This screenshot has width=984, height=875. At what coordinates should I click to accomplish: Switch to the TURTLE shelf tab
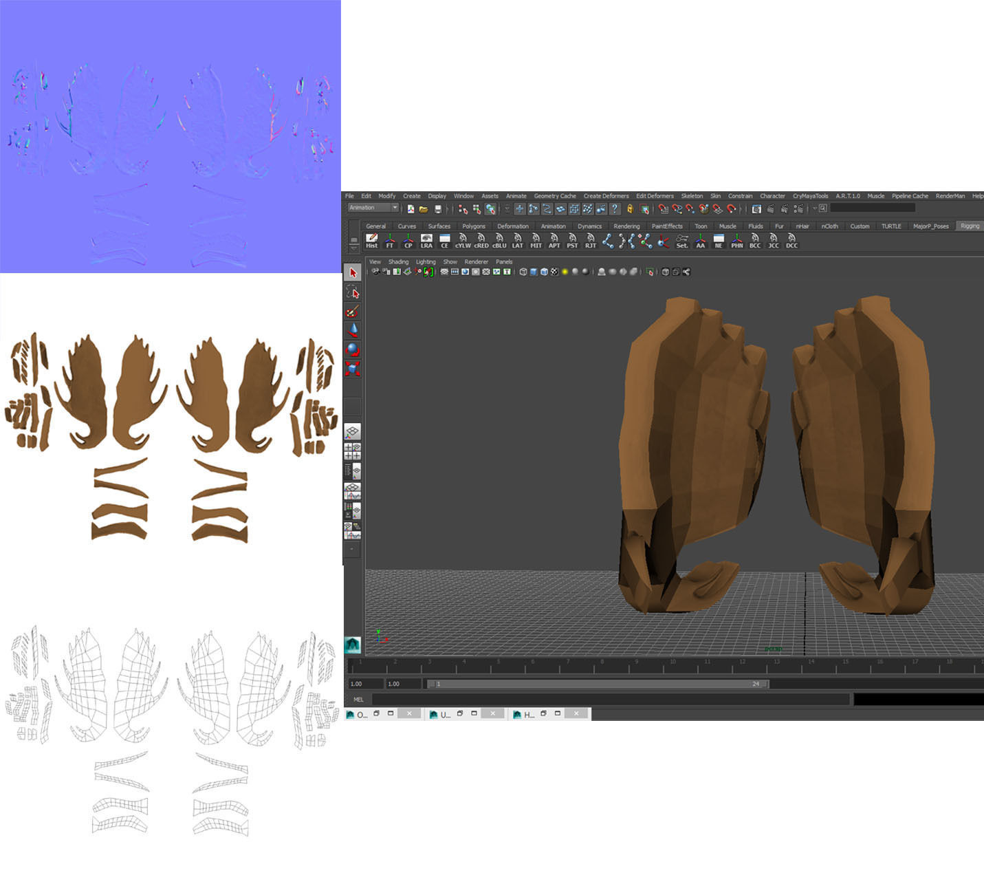pyautogui.click(x=891, y=226)
